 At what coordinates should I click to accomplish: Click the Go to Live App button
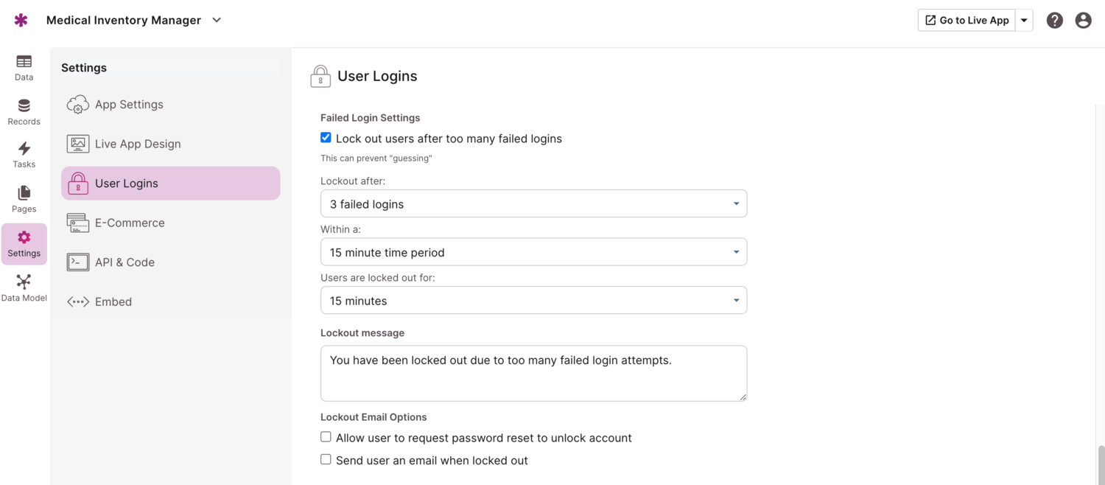[966, 21]
